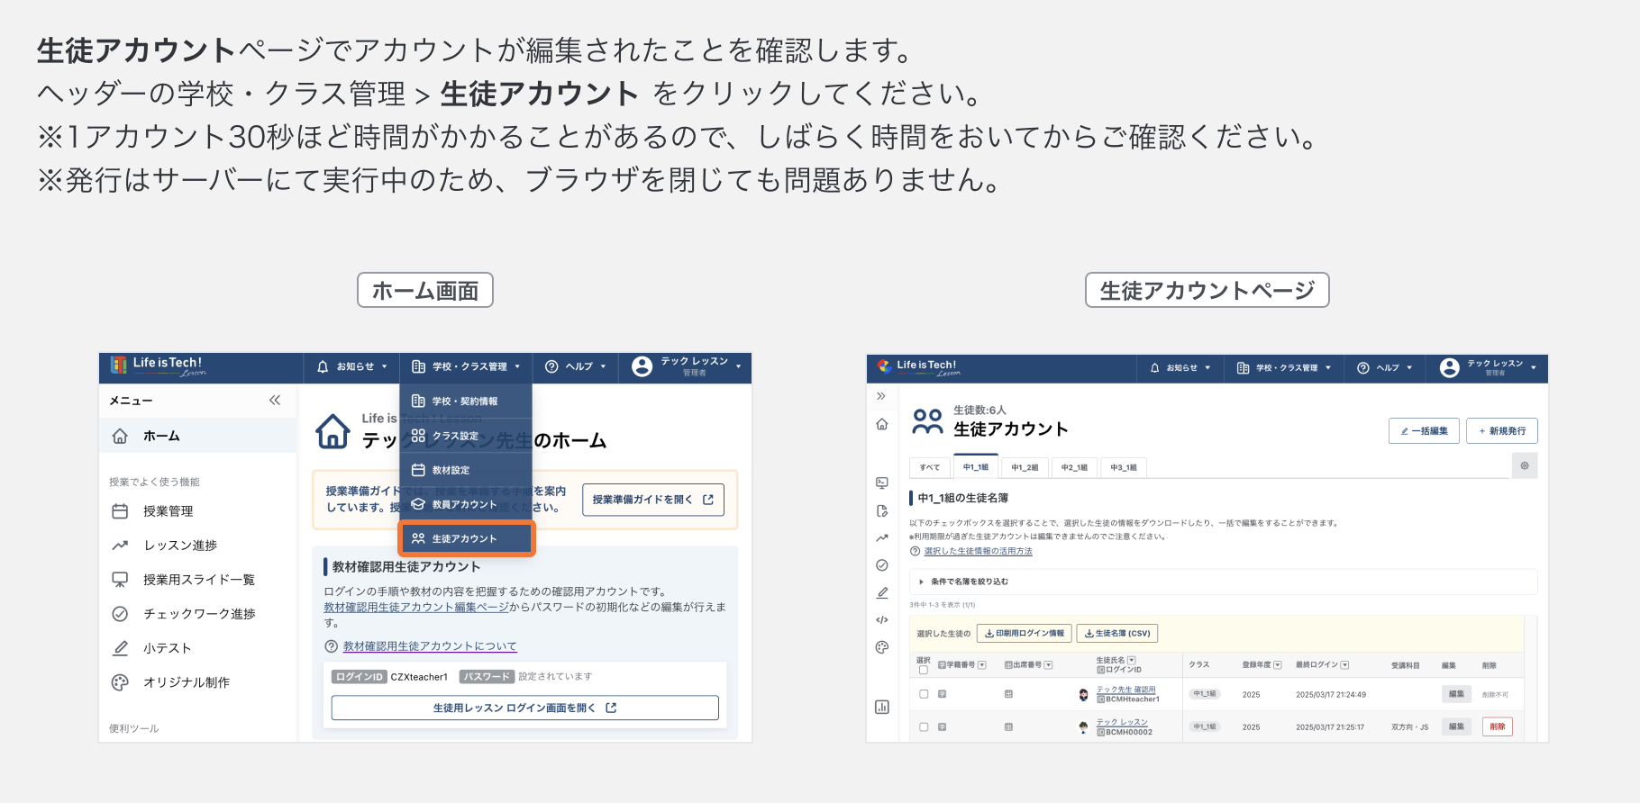
Task: Click the code brackets icon in collapsed sidebar
Action: (x=882, y=619)
